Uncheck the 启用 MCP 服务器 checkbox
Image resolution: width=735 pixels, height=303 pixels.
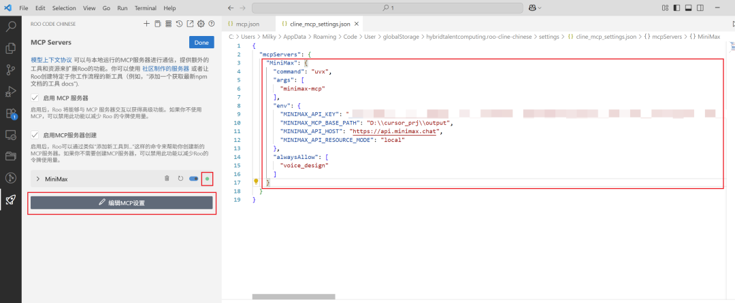tap(34, 98)
